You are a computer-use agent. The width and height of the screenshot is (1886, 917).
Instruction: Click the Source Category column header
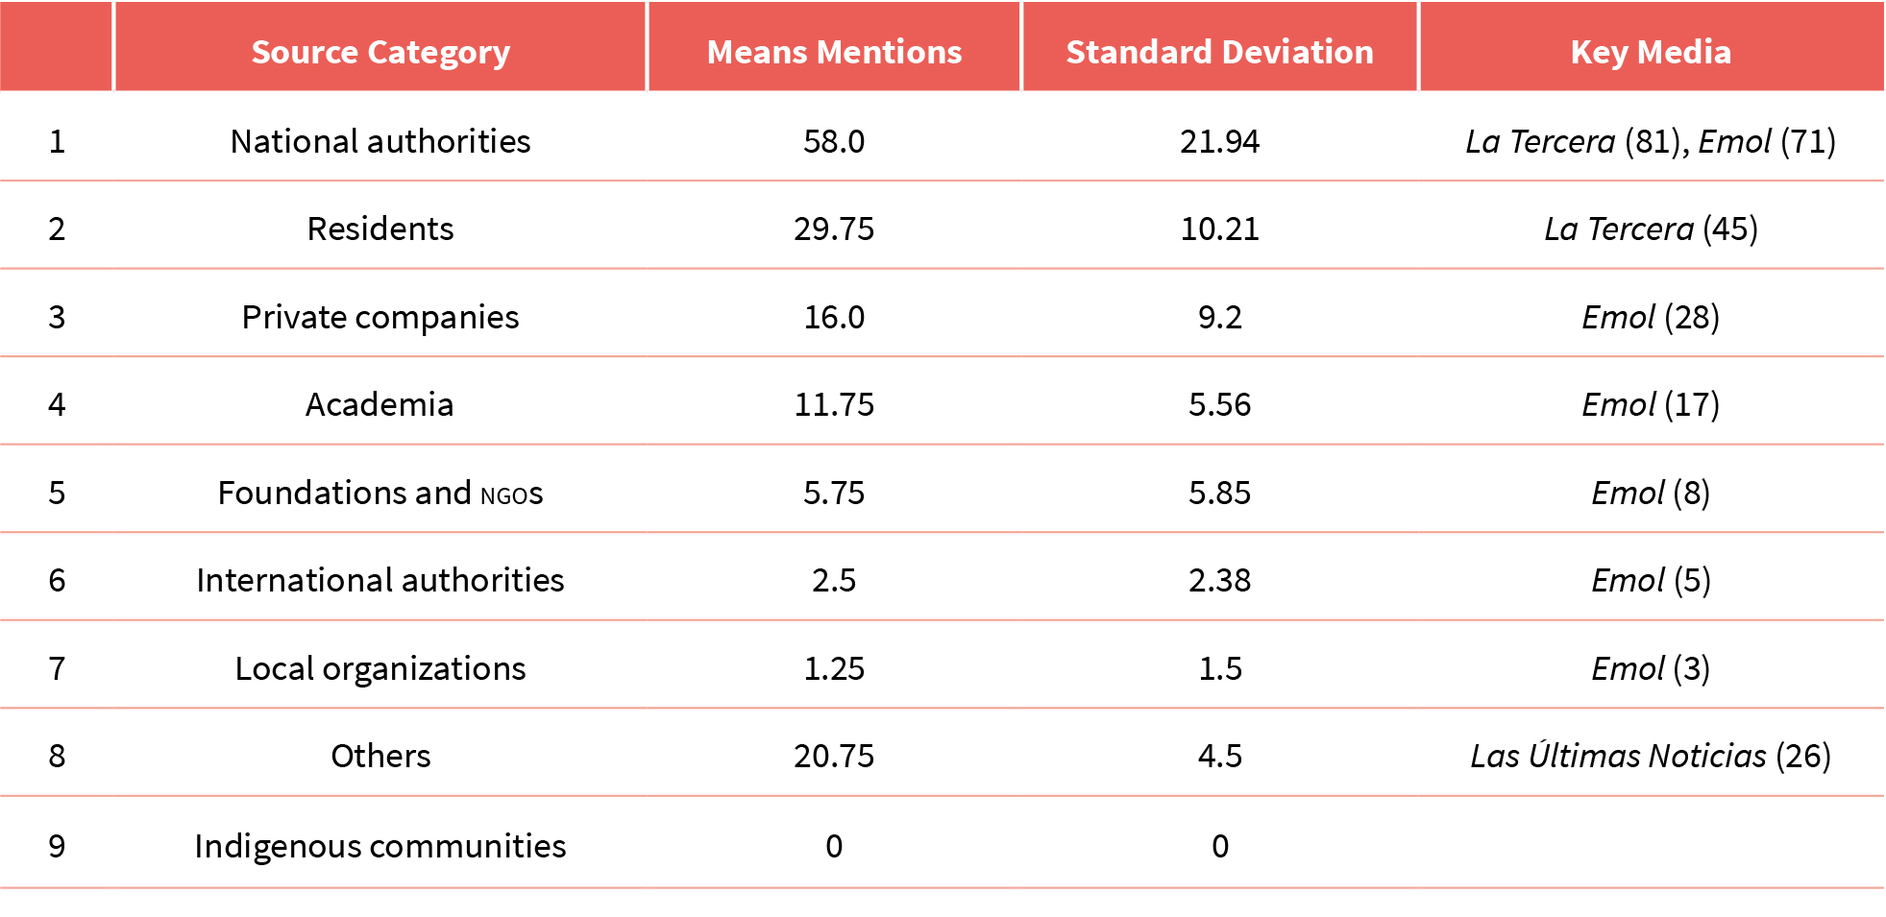[380, 52]
